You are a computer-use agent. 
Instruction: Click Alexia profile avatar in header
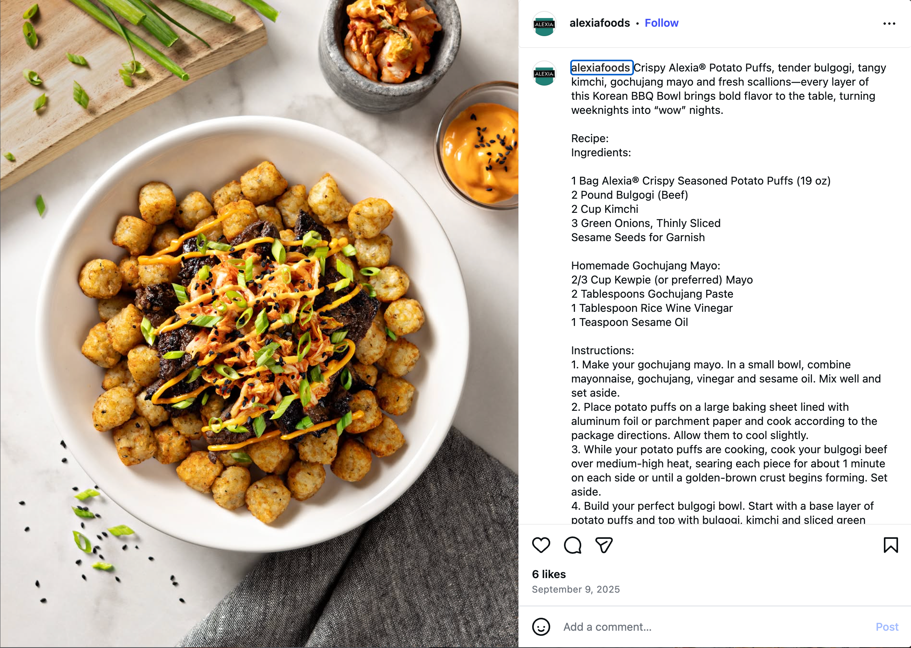tap(544, 24)
